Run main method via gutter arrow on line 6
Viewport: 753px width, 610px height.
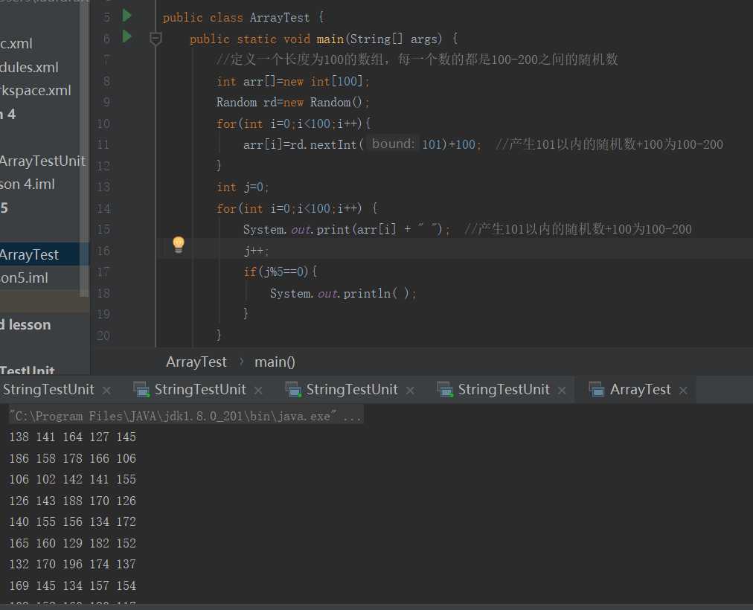coord(126,36)
